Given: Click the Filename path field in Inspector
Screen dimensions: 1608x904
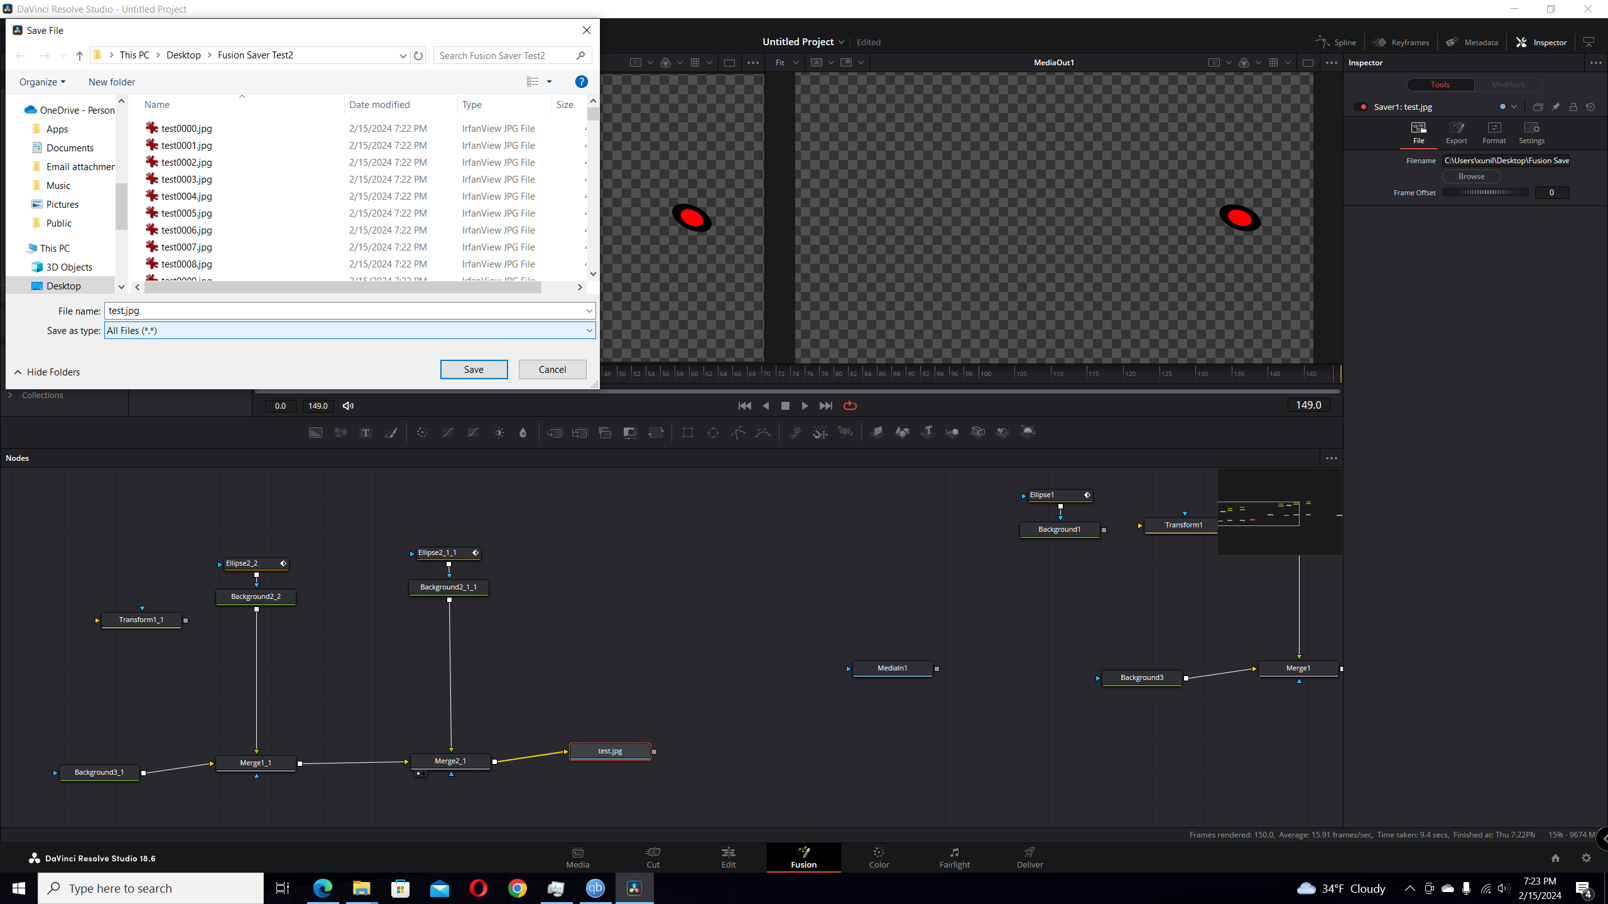Looking at the screenshot, I should click(x=1506, y=161).
